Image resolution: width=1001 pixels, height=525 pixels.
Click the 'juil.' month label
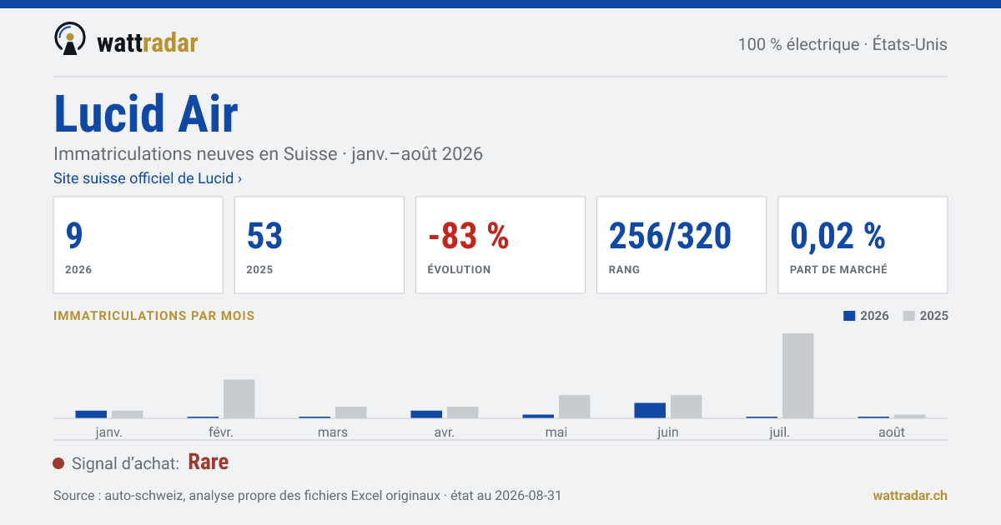780,432
